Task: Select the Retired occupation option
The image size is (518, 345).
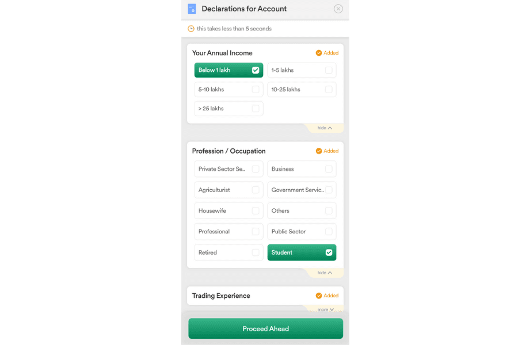Action: [x=228, y=252]
